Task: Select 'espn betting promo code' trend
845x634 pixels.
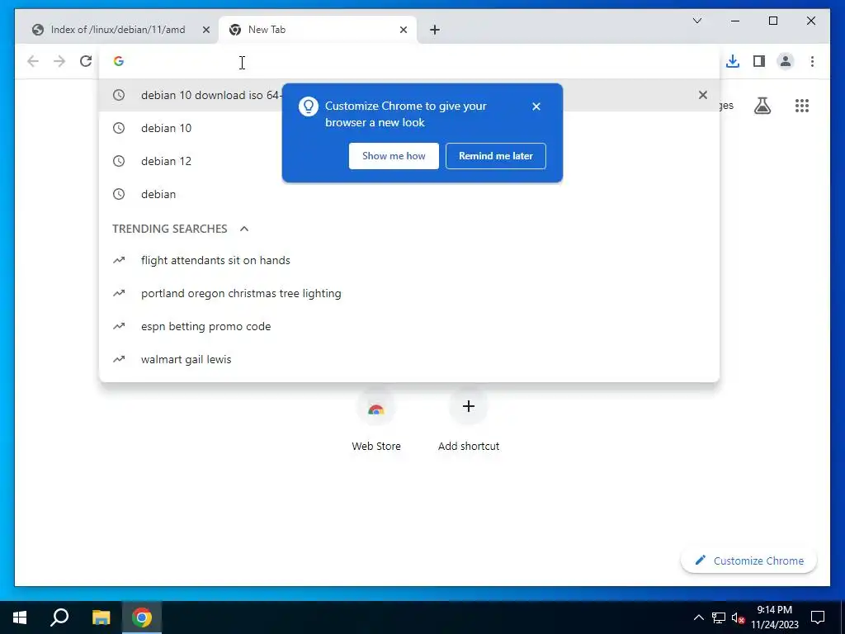Action: (x=409, y=326)
